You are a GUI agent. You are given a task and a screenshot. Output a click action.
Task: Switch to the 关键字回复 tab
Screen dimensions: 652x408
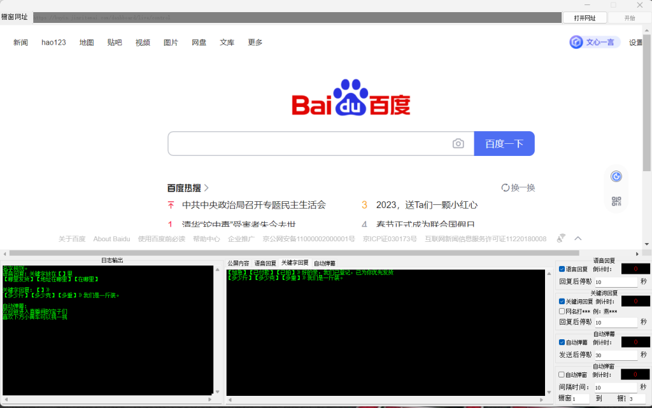click(x=295, y=263)
